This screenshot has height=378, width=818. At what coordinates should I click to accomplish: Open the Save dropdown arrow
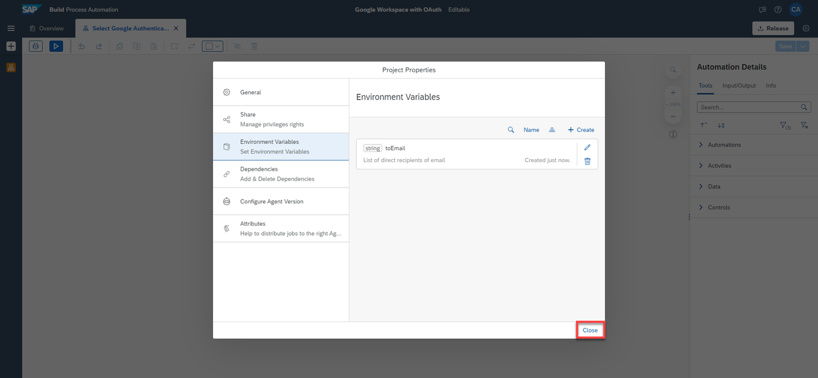click(803, 46)
